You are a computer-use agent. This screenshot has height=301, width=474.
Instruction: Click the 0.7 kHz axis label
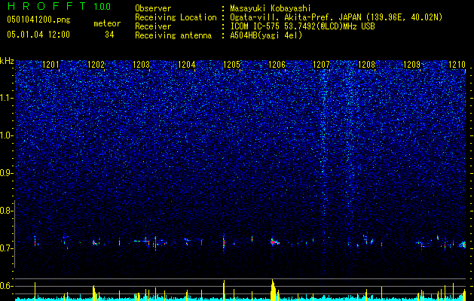[x=7, y=248]
